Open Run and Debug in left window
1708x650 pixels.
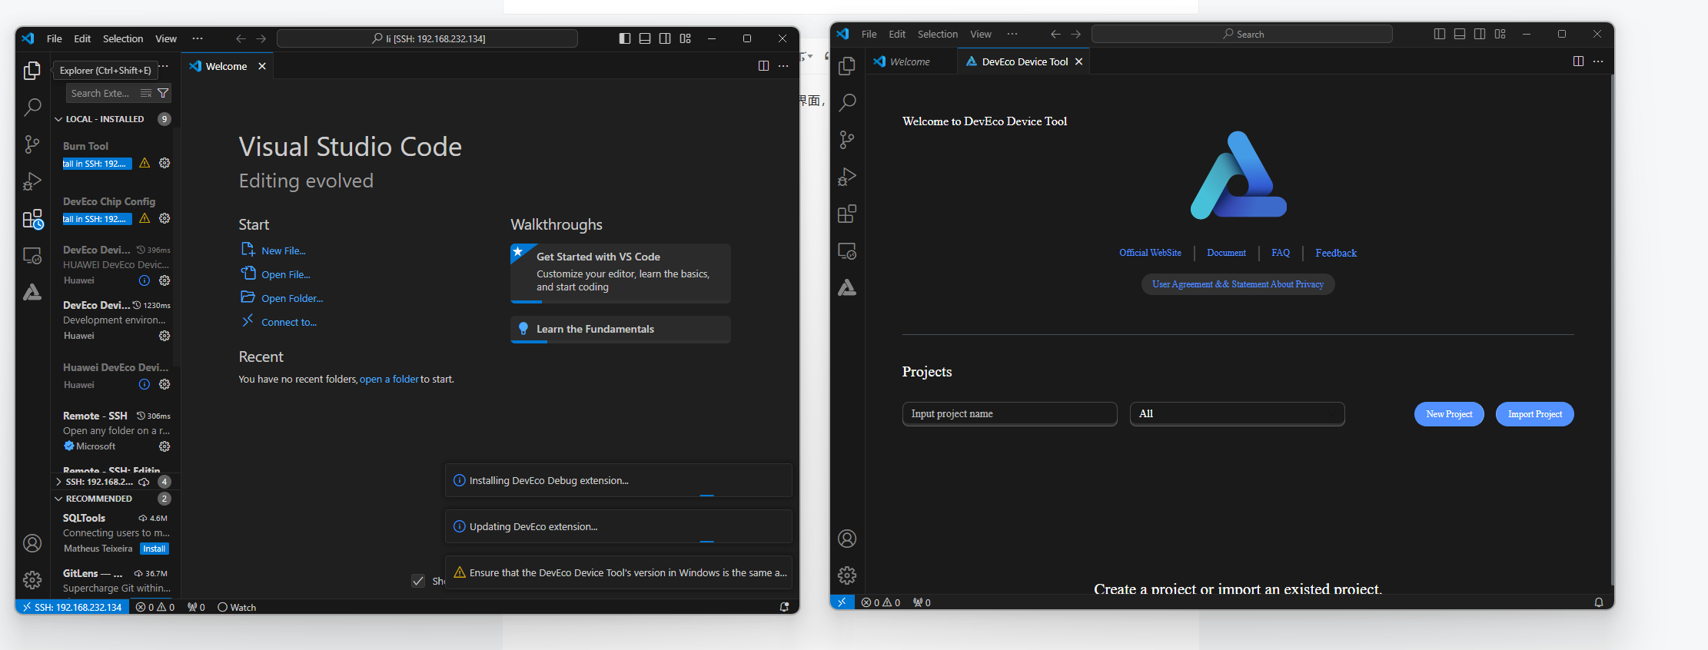[32, 181]
